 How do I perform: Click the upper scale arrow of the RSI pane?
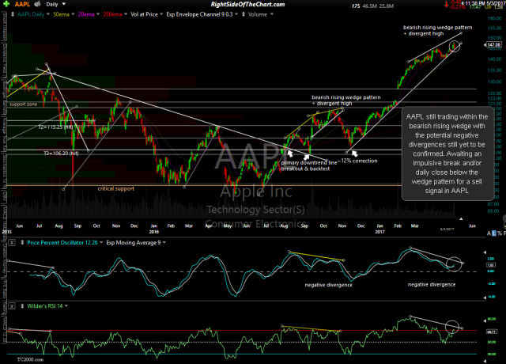[x=485, y=320]
